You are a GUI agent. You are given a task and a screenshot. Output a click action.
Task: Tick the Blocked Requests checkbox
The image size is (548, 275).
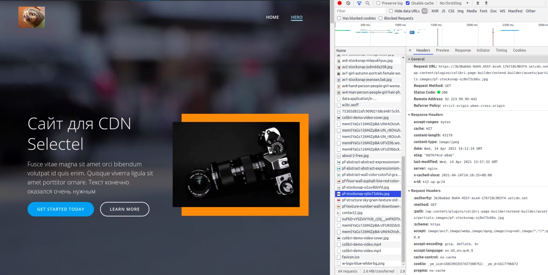pos(381,18)
